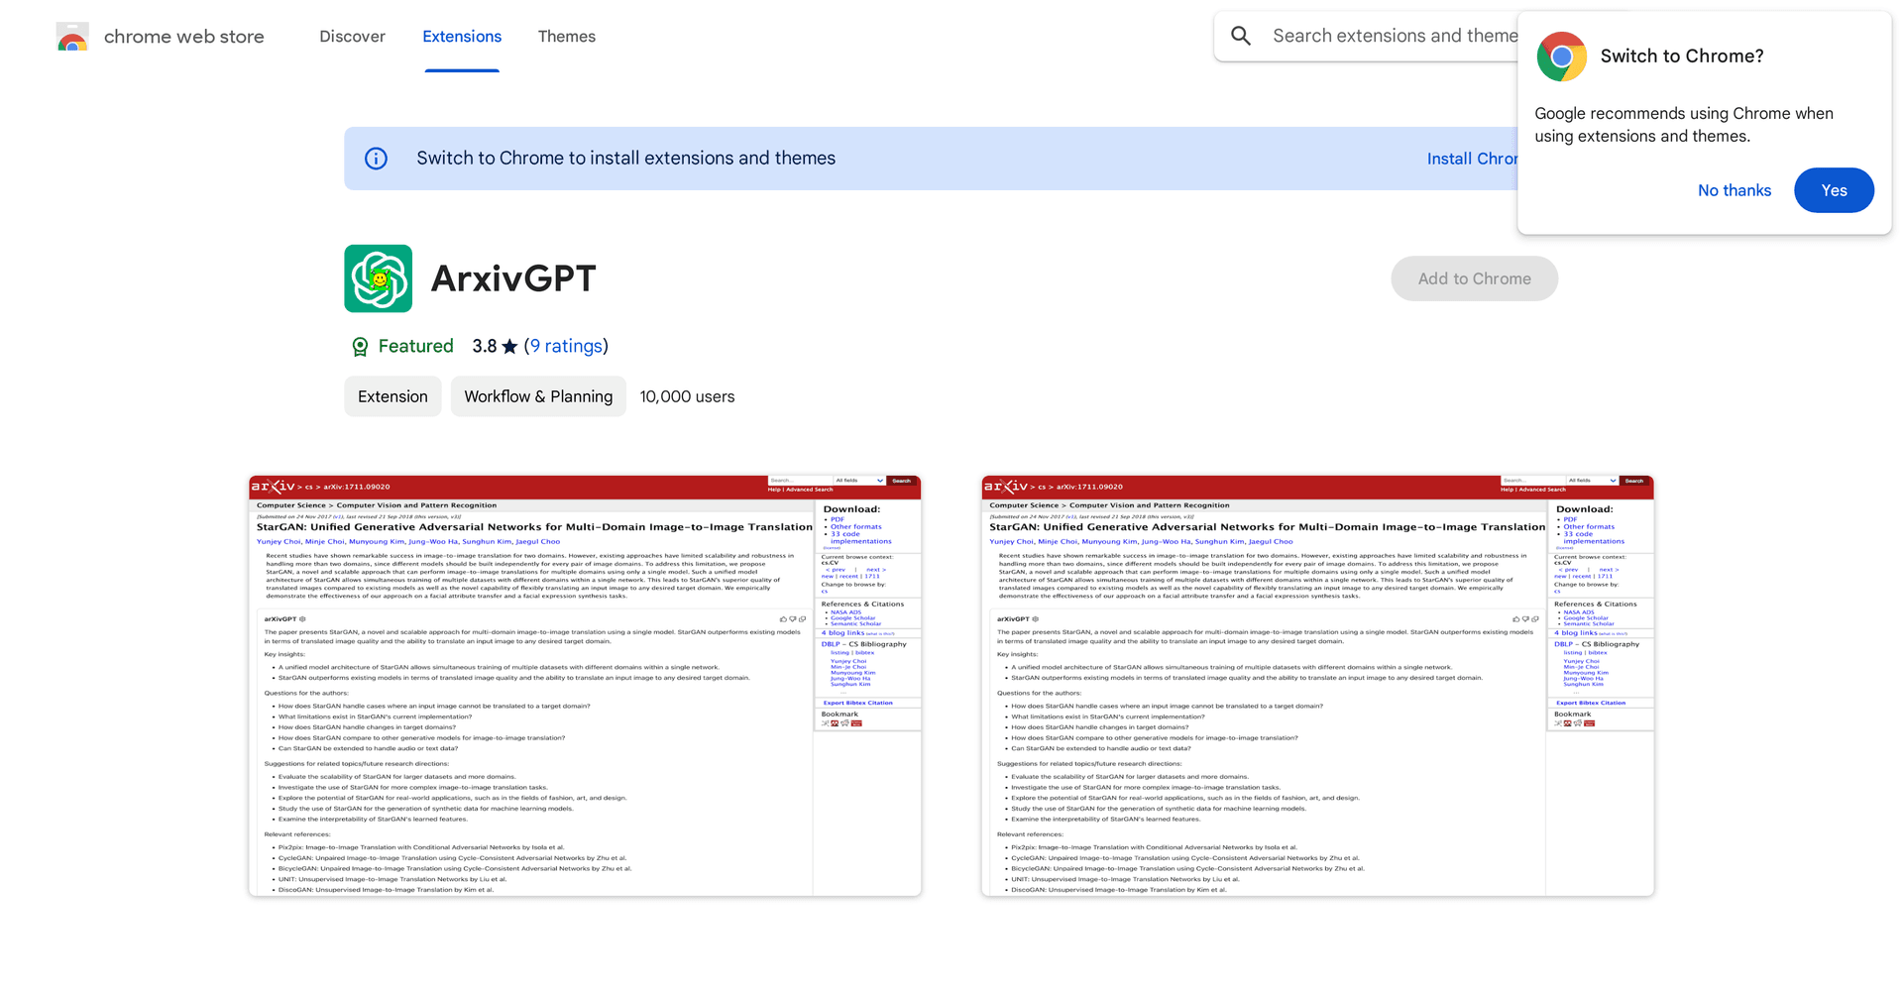The height and width of the screenshot is (992, 1903).
Task: Select the Extensions tab
Action: 462,37
